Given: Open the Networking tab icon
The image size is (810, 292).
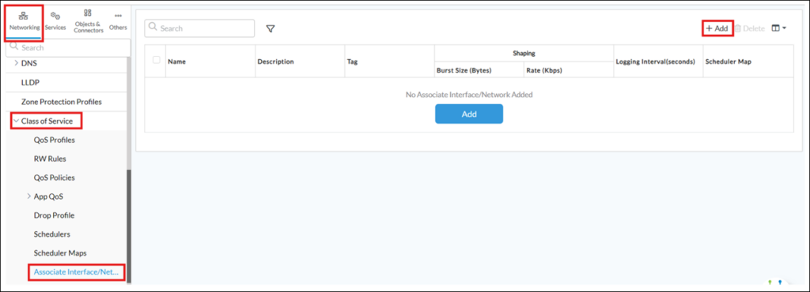Looking at the screenshot, I should coord(24,16).
